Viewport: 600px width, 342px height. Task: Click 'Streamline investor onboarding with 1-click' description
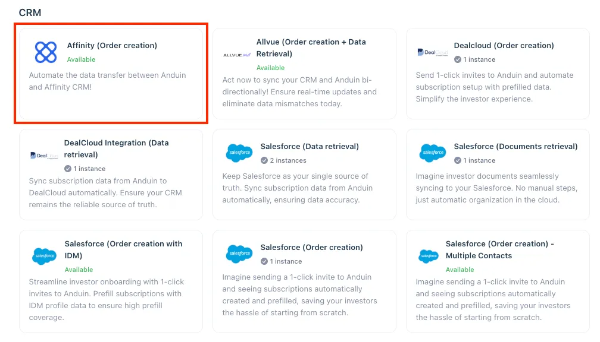click(107, 300)
